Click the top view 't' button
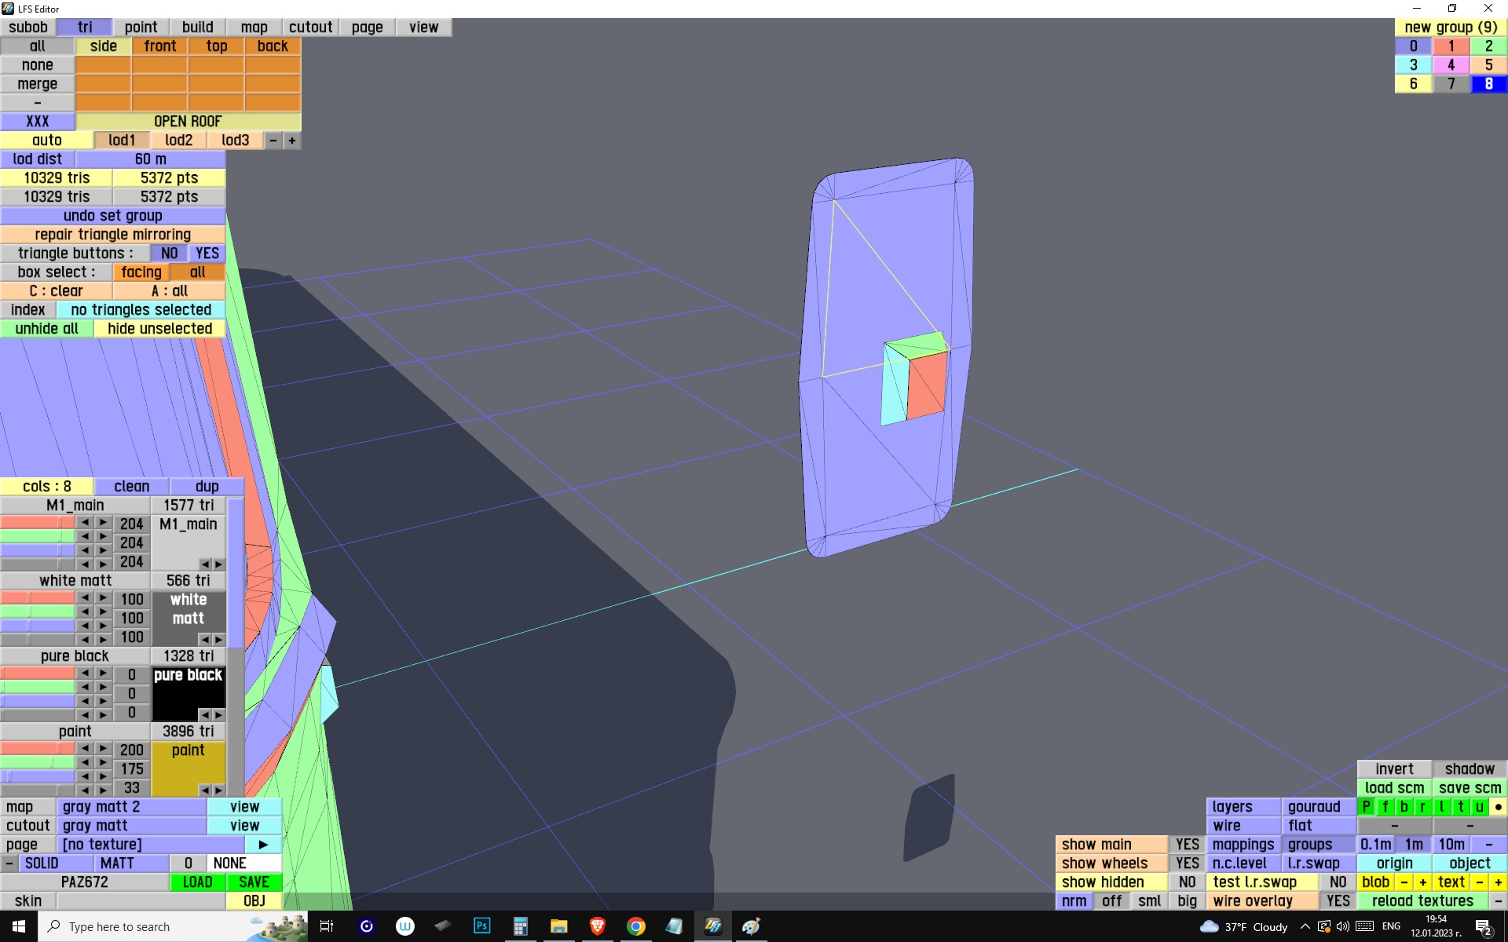Viewport: 1508px width, 942px height. click(x=1460, y=806)
